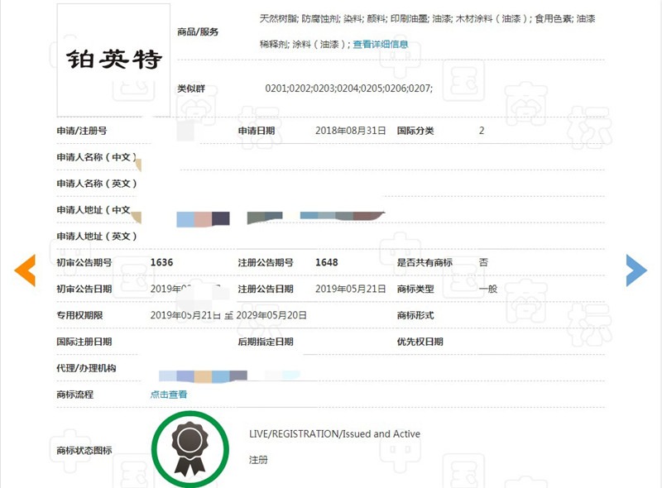This screenshot has height=488, width=662.
Task: Click the 类似群 field label
Action: [x=191, y=89]
